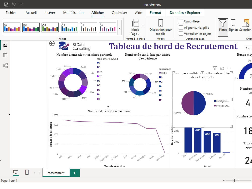Go to the Modélisation tab
This screenshot has height=189, width=252.
[73, 13]
